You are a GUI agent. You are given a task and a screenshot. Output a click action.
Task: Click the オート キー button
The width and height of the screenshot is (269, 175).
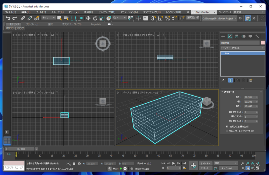tap(205, 163)
